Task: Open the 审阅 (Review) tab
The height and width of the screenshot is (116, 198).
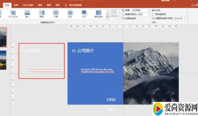Action: coord(40,5)
